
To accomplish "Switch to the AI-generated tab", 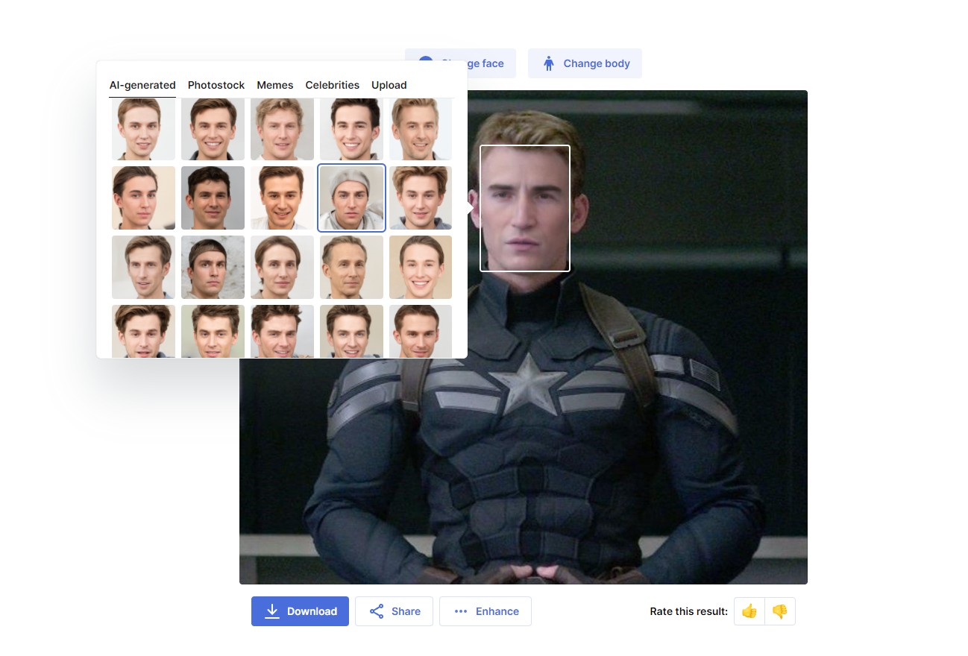I will (x=142, y=85).
